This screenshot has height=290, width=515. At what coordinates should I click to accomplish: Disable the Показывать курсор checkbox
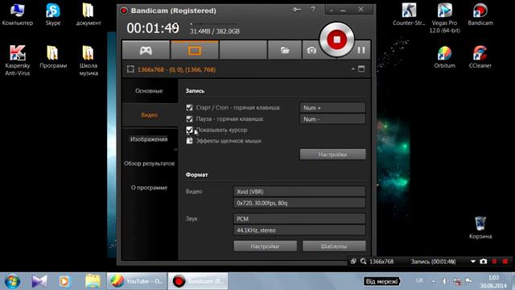click(189, 130)
